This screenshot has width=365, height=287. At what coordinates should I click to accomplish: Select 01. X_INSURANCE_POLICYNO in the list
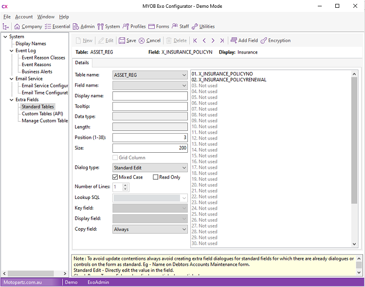click(222, 74)
